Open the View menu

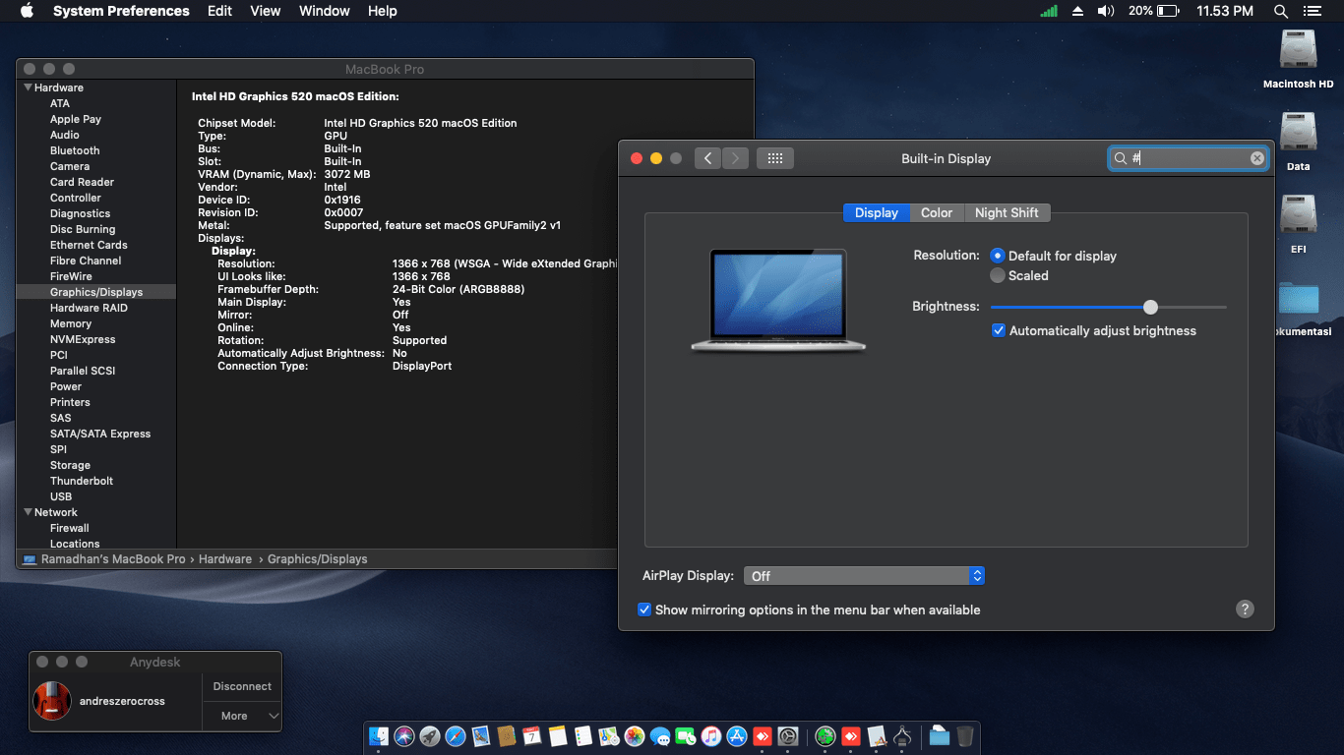(x=266, y=11)
